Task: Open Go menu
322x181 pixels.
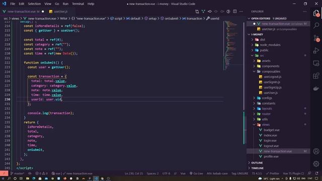Action: pyautogui.click(x=57, y=4)
